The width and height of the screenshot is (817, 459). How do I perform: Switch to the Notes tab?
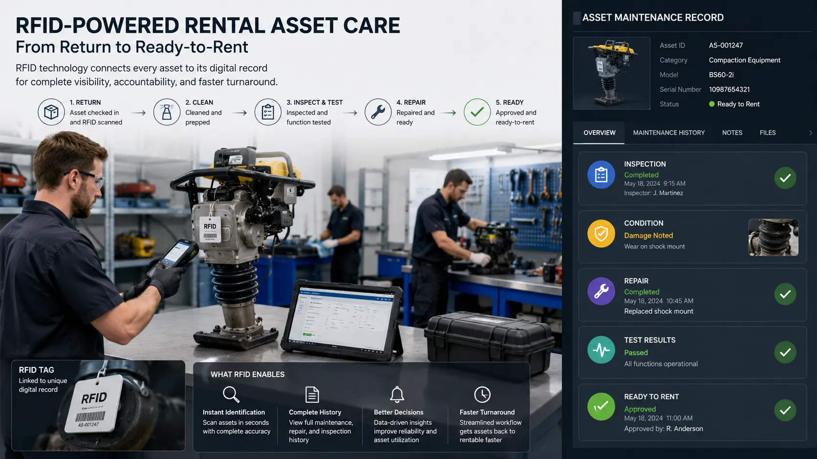click(x=732, y=133)
